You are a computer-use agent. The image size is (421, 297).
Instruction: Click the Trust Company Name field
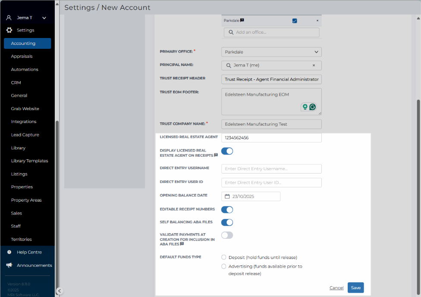point(271,124)
